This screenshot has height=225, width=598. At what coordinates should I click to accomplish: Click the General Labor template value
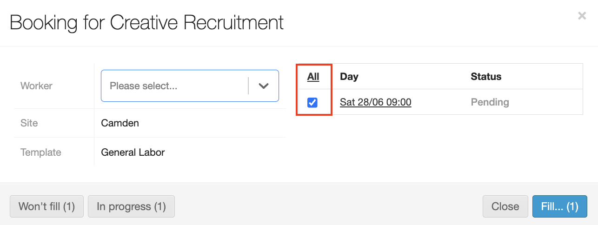point(133,152)
